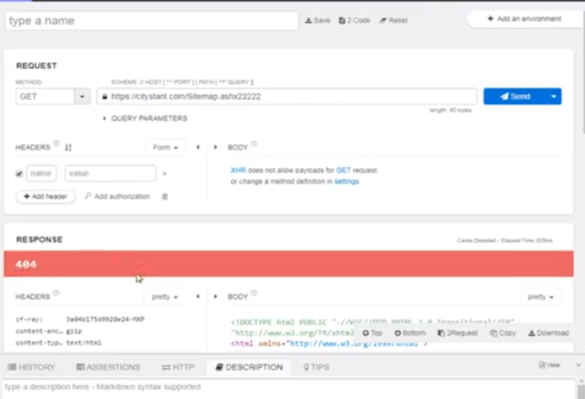
Task: Remove the header row with X
Action: 164,174
